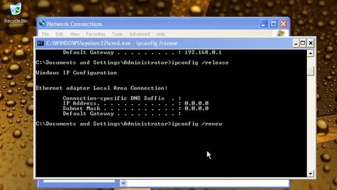Click the IP Address 0.0.0.0 value
This screenshot has height=190, width=337.
click(x=196, y=103)
